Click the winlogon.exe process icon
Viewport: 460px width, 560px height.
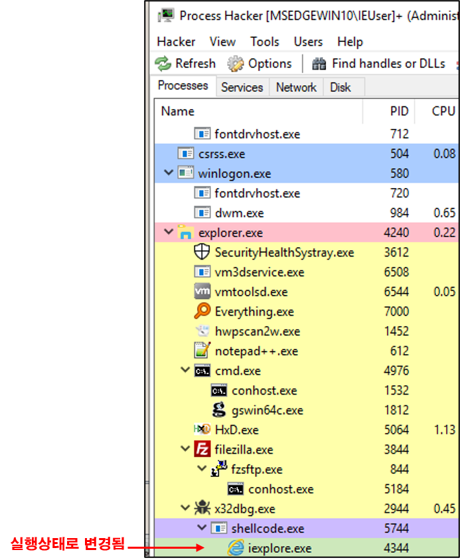point(186,173)
